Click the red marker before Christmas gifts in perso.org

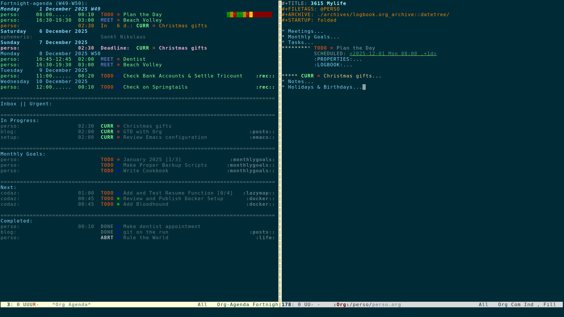click(319, 76)
